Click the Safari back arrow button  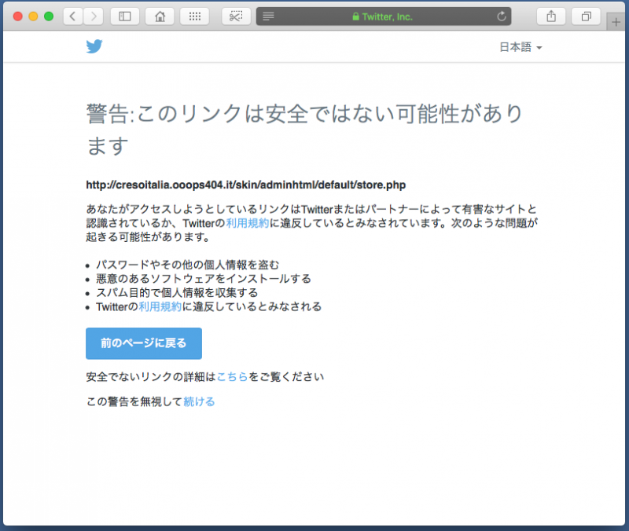click(72, 16)
